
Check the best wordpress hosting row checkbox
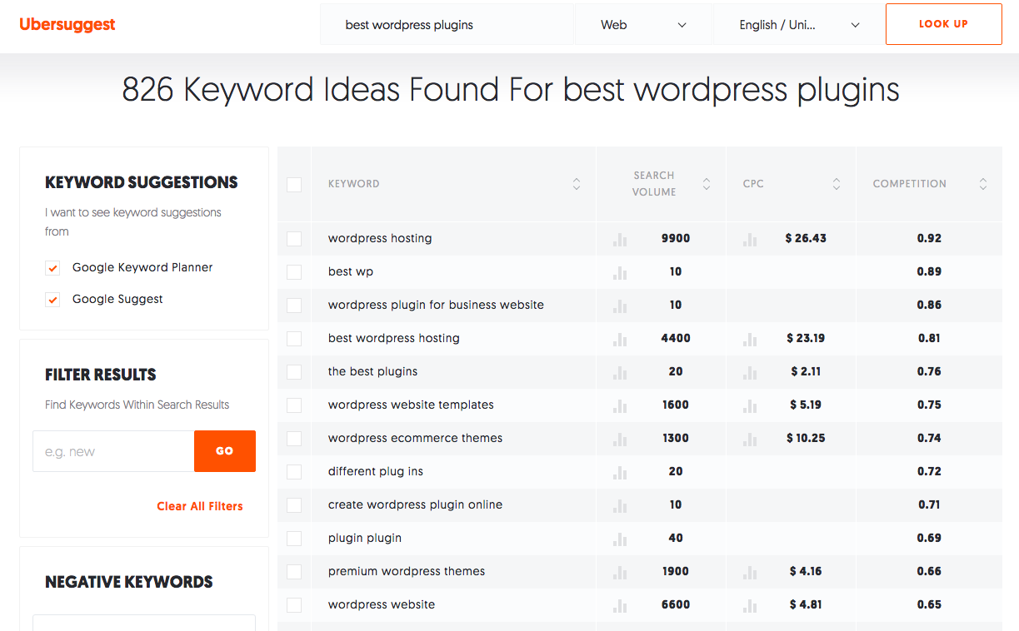point(294,339)
